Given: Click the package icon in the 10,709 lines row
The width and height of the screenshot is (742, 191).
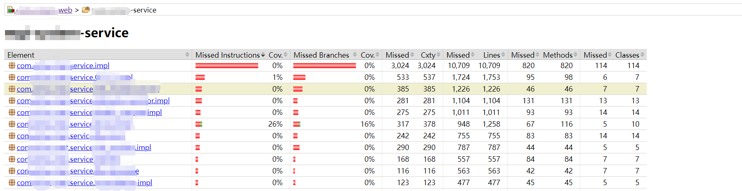Looking at the screenshot, I should (12, 66).
